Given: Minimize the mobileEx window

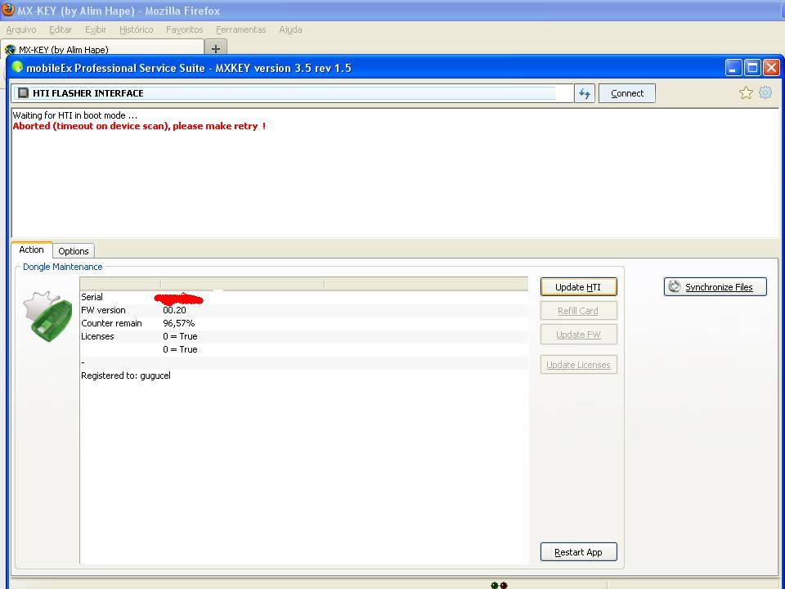Looking at the screenshot, I should [733, 67].
